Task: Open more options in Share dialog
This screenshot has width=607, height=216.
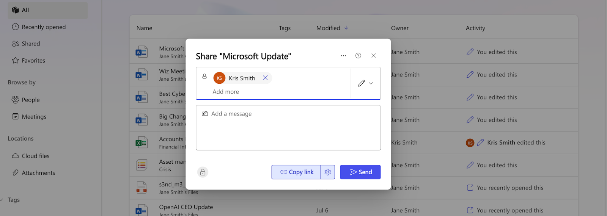Action: [343, 56]
